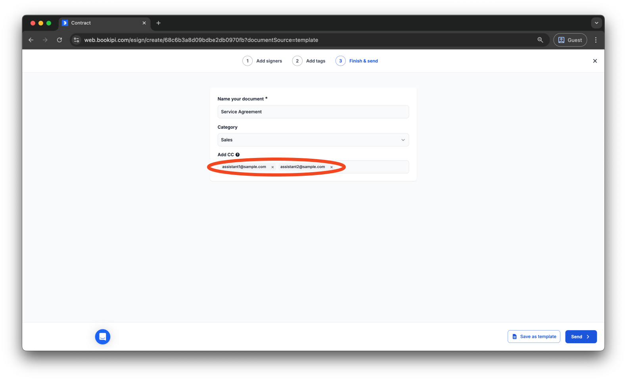Click the document name field with Service Agreement
The width and height of the screenshot is (627, 380).
coord(313,112)
